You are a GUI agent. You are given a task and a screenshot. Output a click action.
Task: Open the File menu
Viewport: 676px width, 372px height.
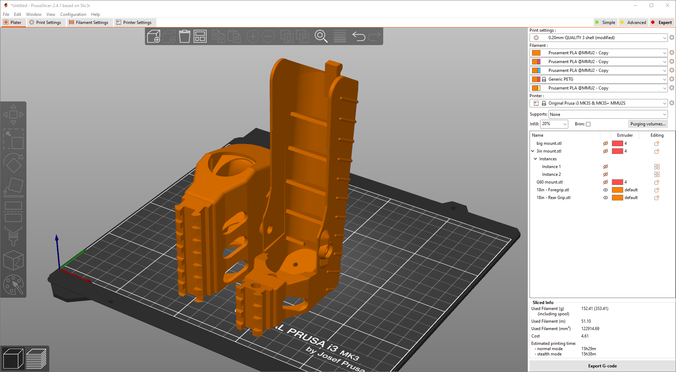click(6, 14)
